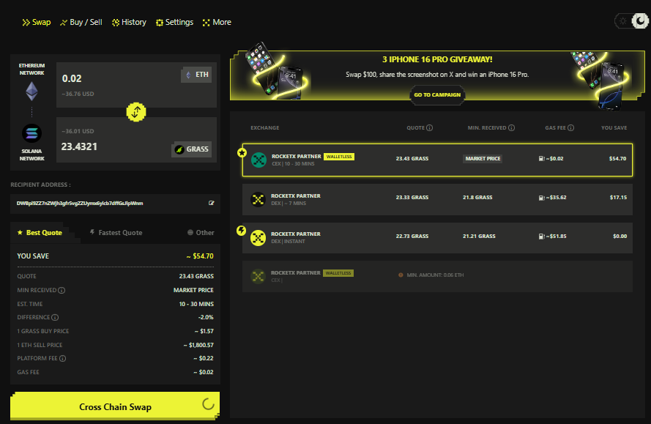Click the left iPhone banner image

point(276,72)
